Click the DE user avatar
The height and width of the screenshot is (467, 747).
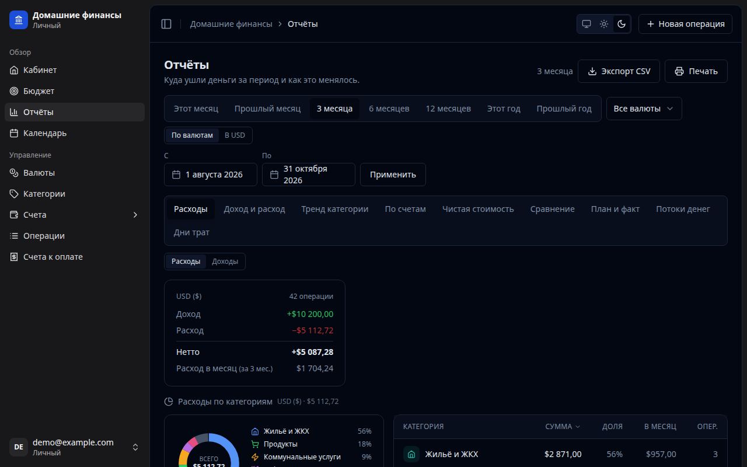[x=19, y=447]
